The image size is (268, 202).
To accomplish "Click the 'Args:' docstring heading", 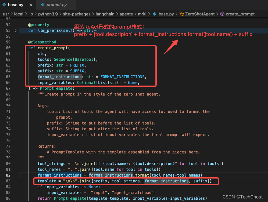I will point(43,106).
